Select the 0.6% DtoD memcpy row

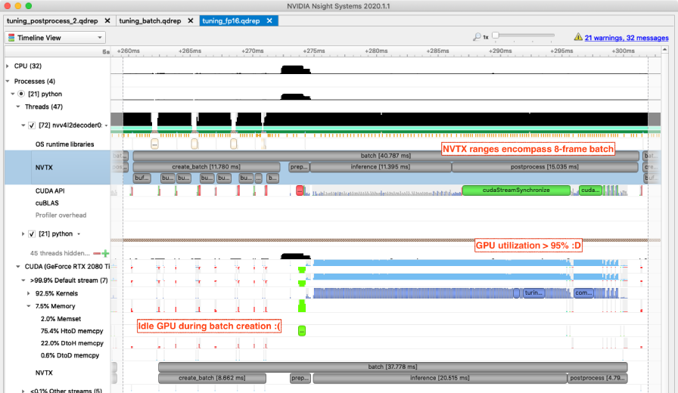pyautogui.click(x=70, y=355)
